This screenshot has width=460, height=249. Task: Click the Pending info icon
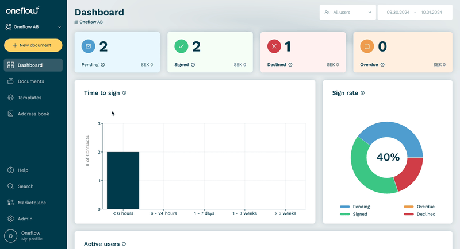pyautogui.click(x=103, y=65)
